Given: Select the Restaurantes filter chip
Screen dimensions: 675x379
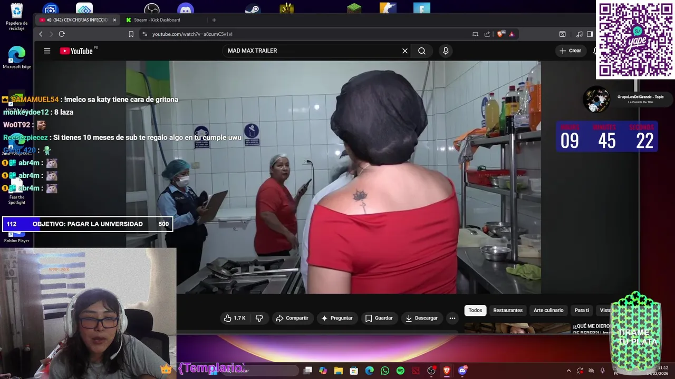Looking at the screenshot, I should point(508,310).
